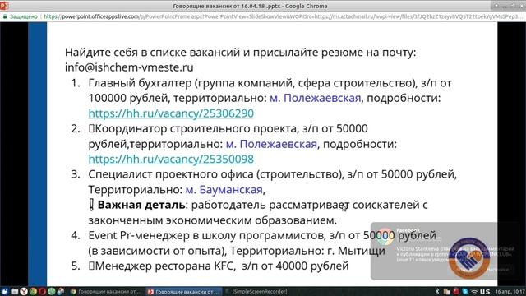Switch to PowerPoint 'Говорящие вакансии от' taskbar window
The height and width of the screenshot is (296, 526).
(184, 292)
